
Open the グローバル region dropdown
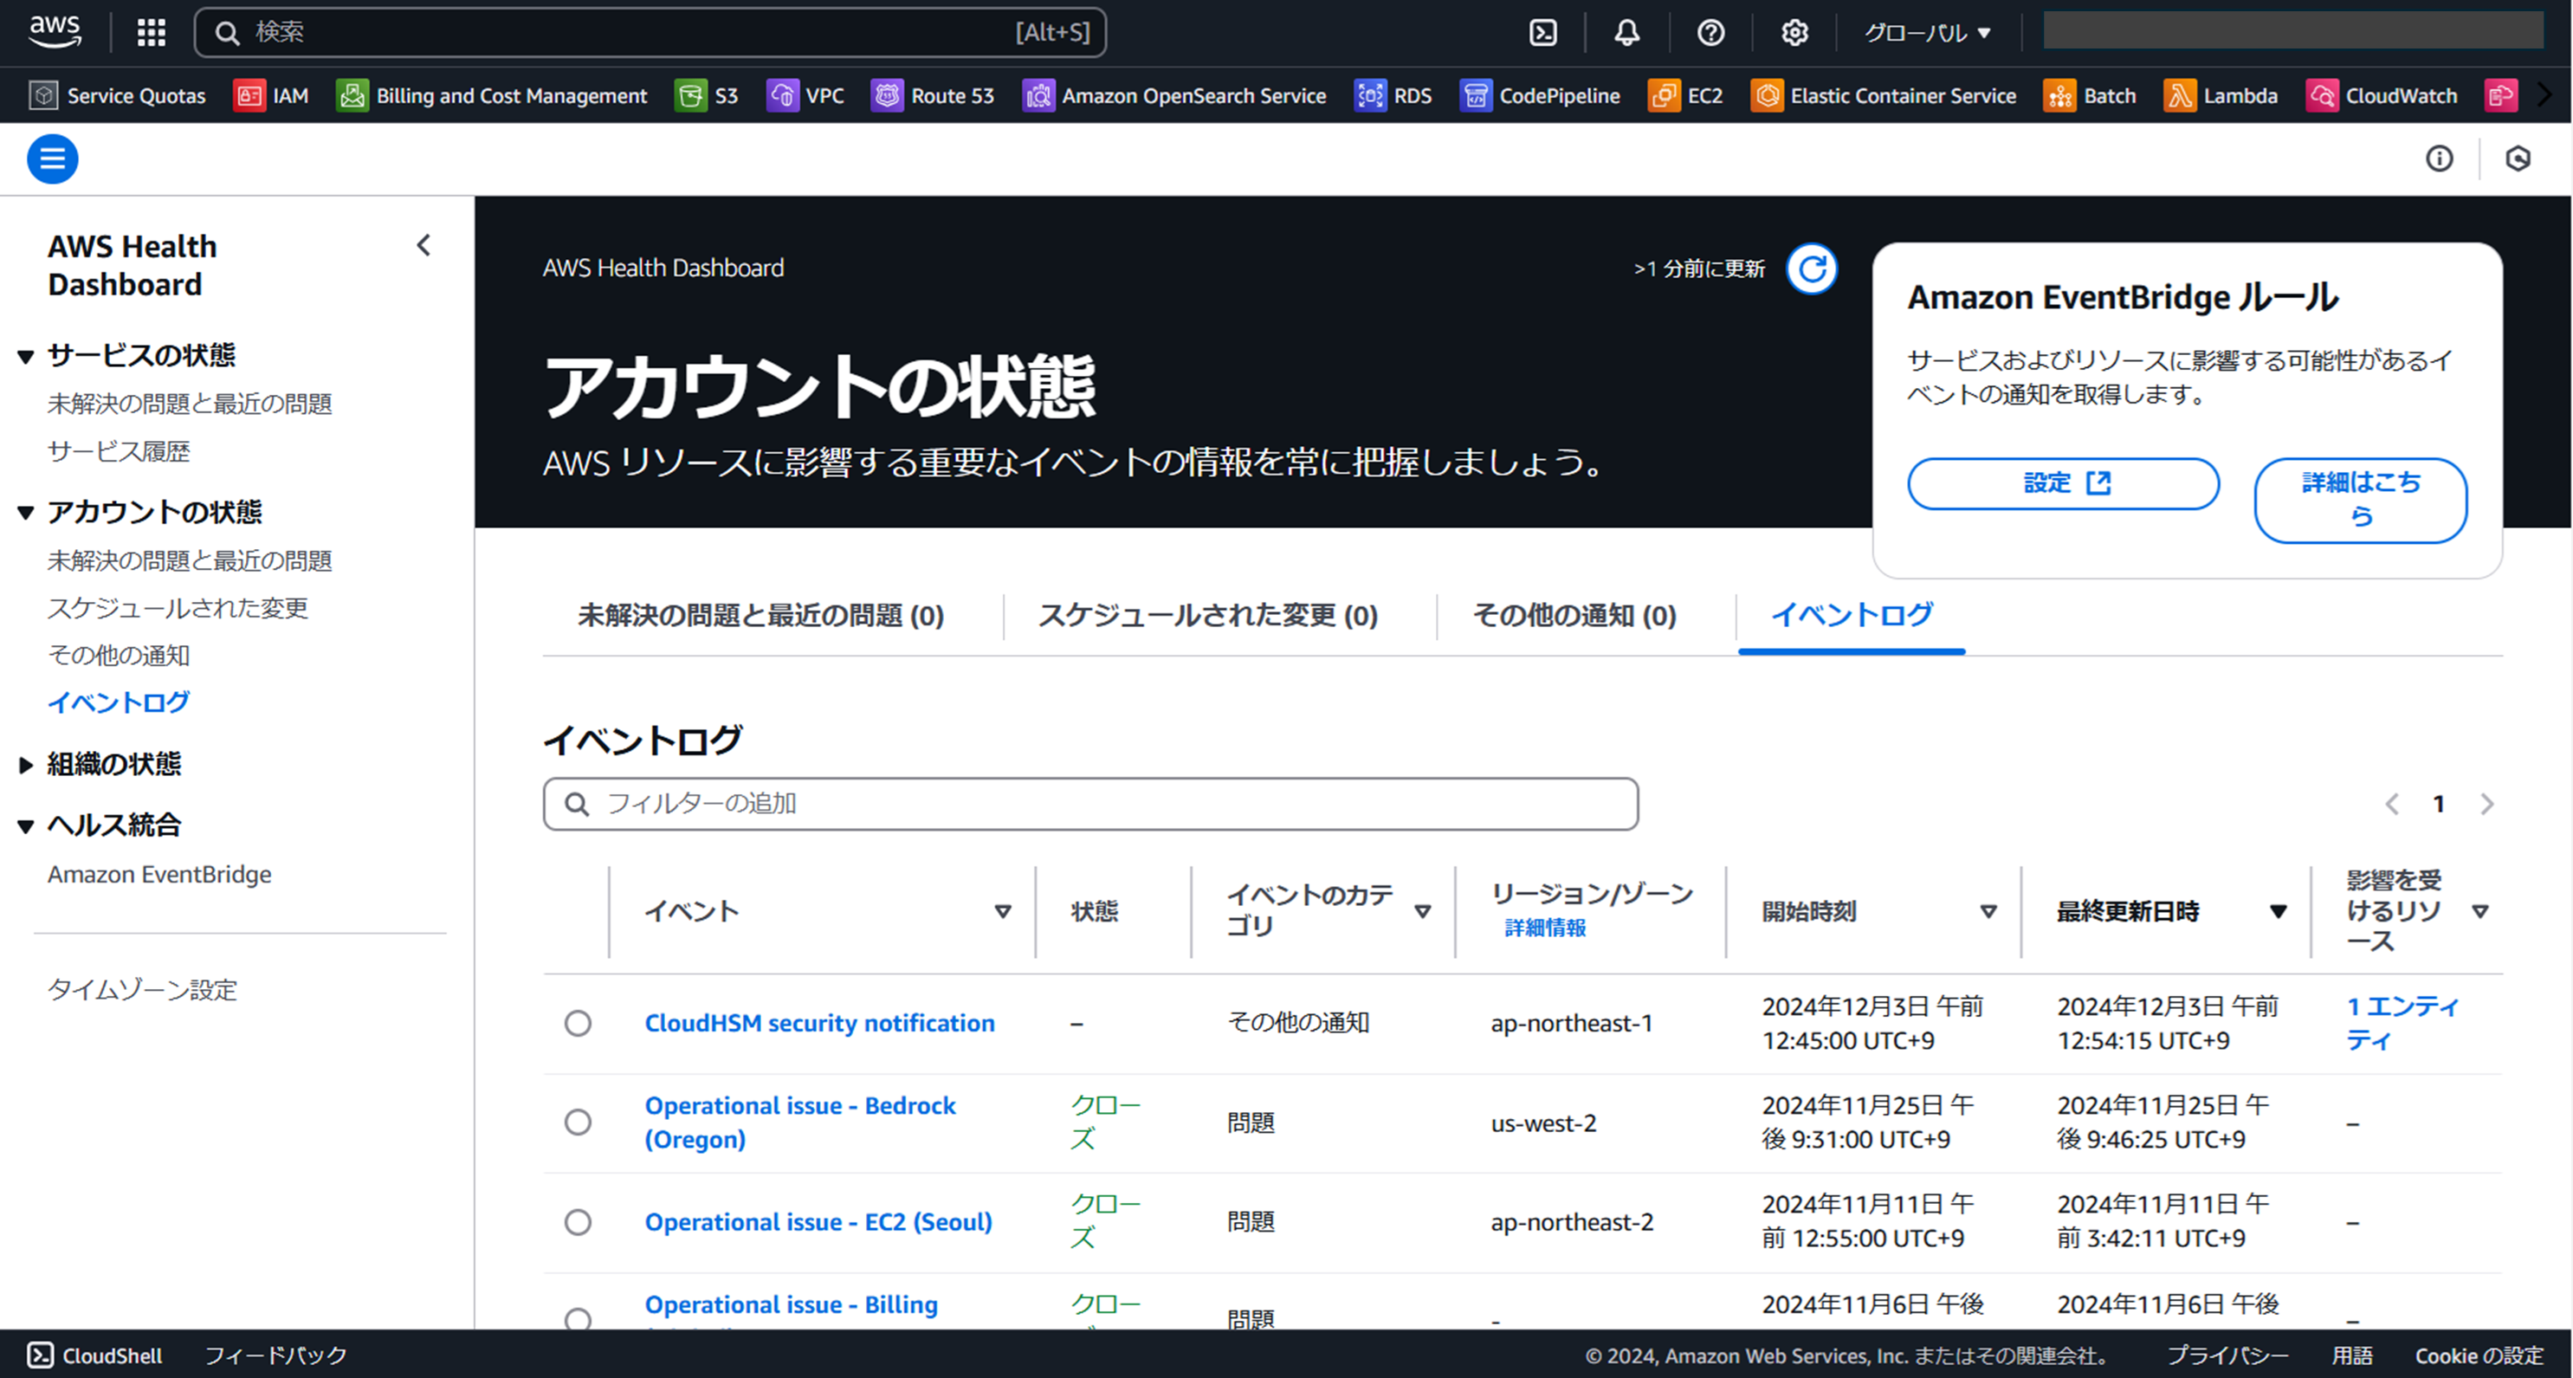click(x=1928, y=33)
